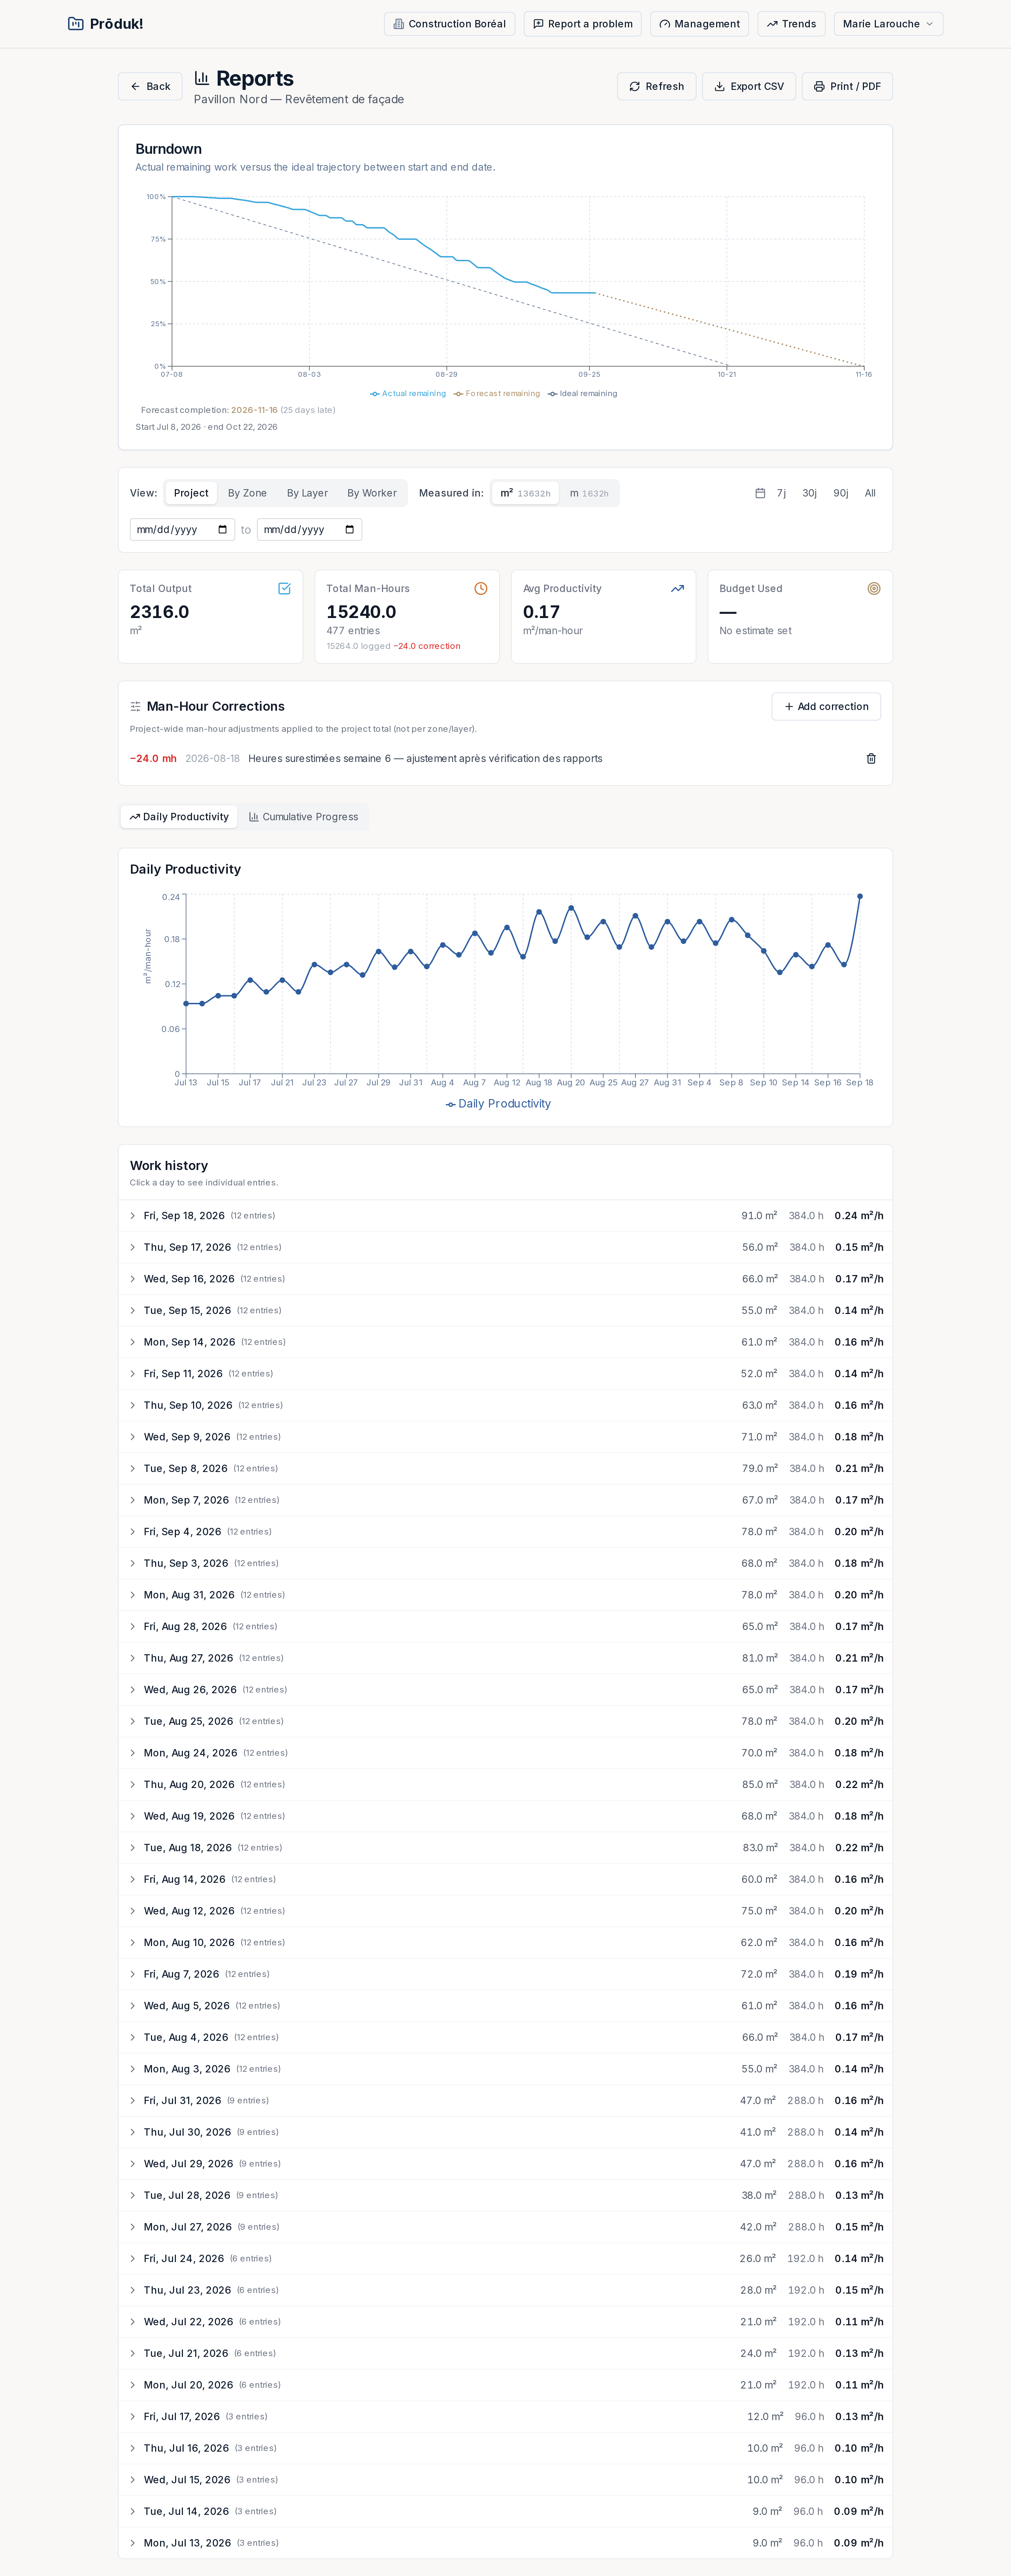Click the Man-Hour Corrections sliders icon

pyautogui.click(x=136, y=707)
